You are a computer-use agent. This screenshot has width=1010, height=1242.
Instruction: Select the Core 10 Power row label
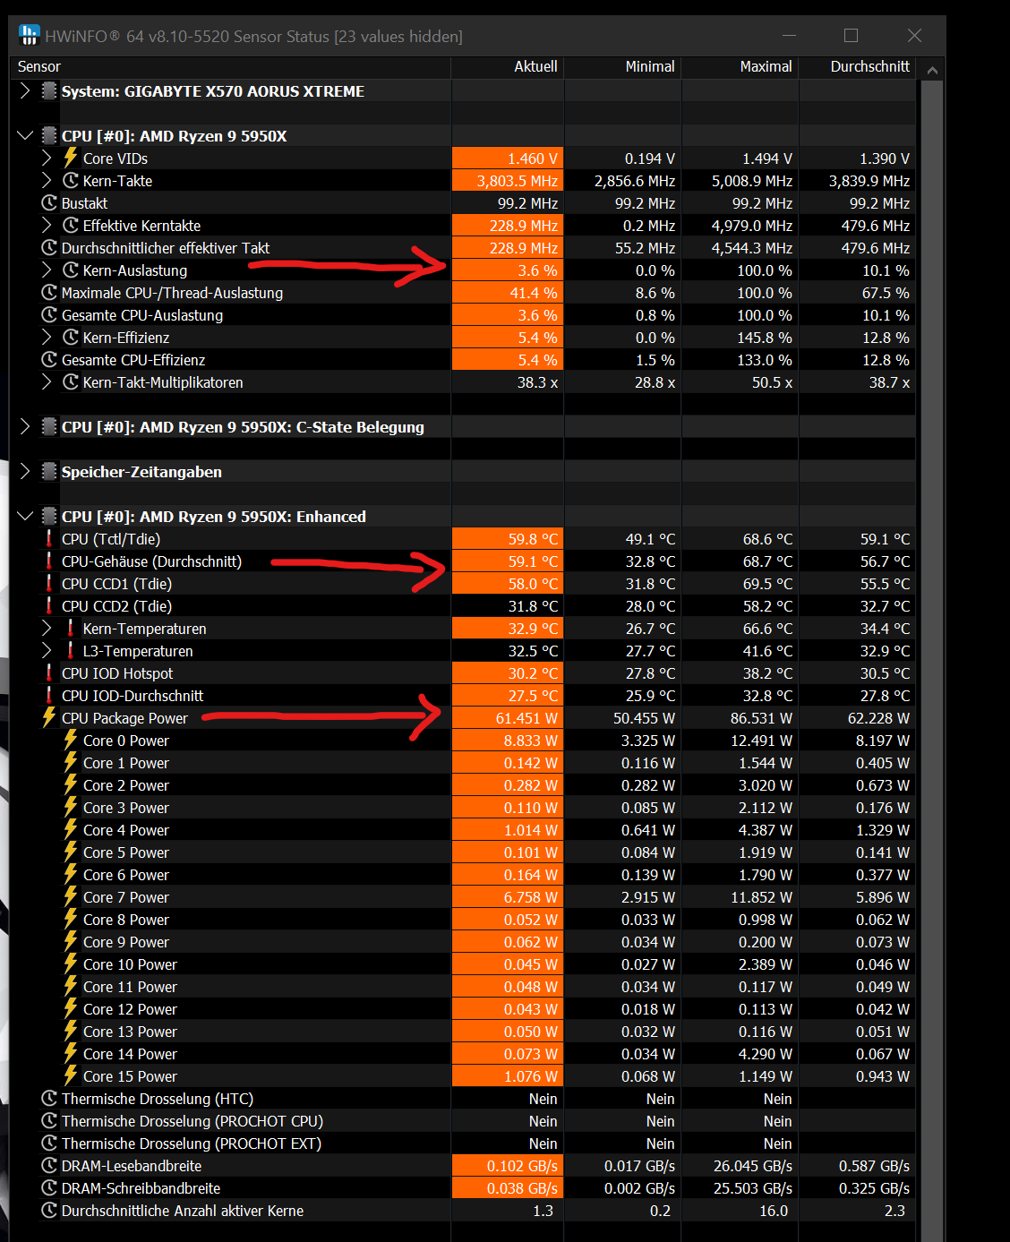[130, 964]
